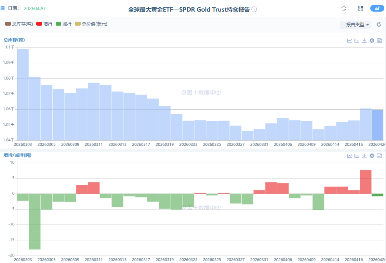Toggle the 总库存(吨) legend series
The width and height of the screenshot is (386, 263).
[19, 24]
